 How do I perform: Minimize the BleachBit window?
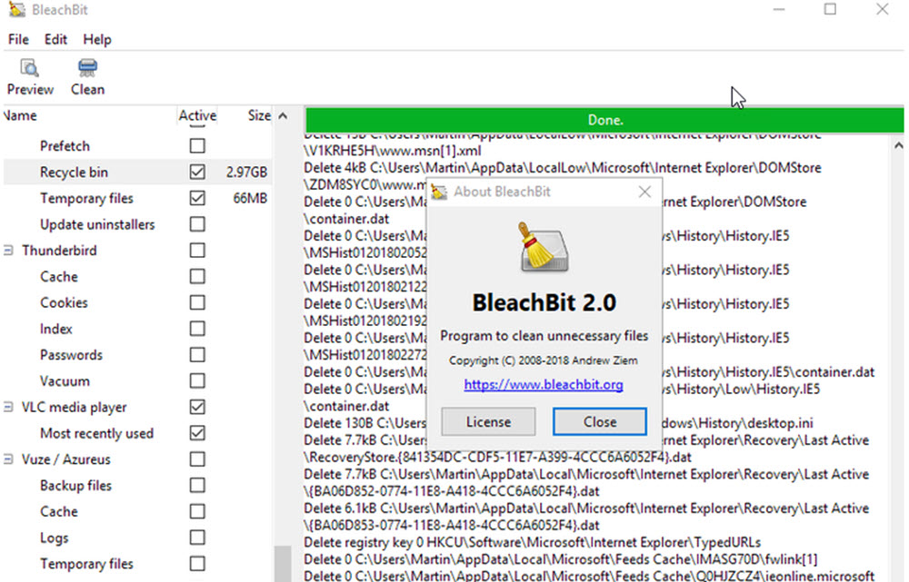click(x=779, y=9)
